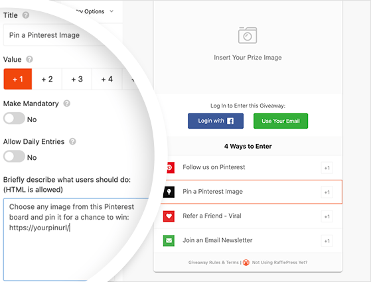
Task: Click the Insert Your Prize Image text
Action: [248, 58]
